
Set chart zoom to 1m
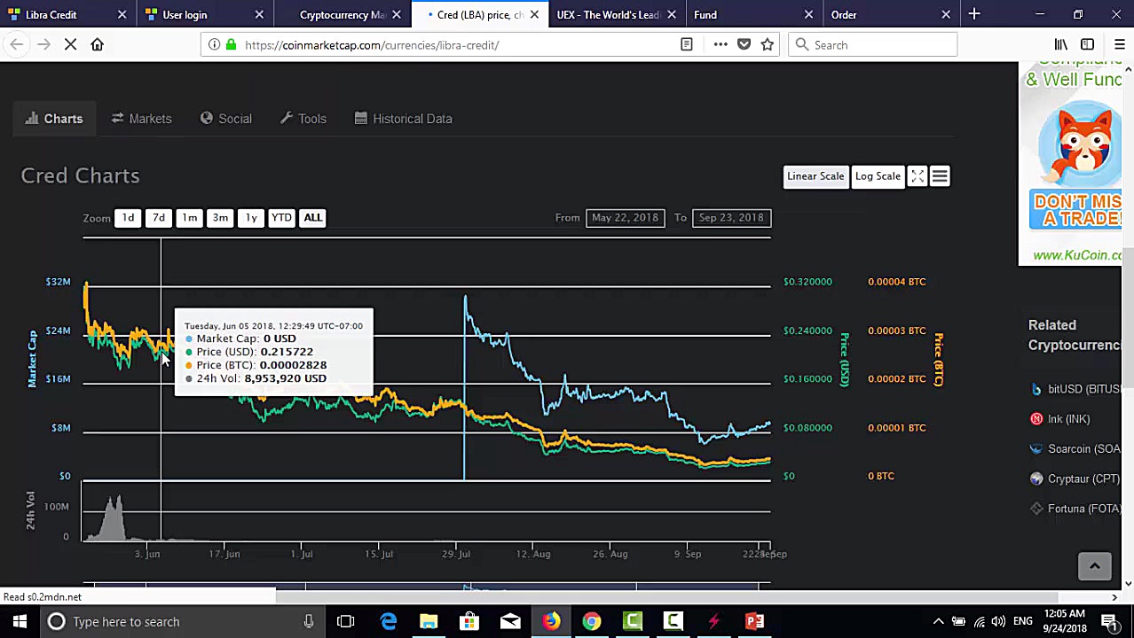pos(189,218)
